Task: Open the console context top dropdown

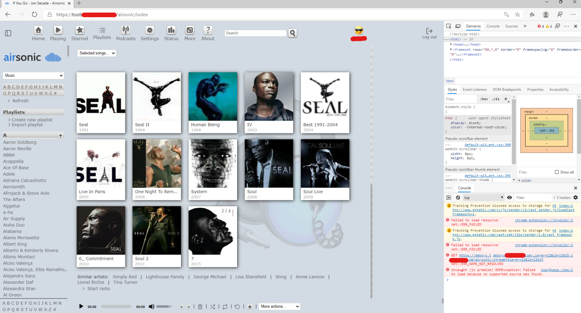Action: (x=484, y=197)
